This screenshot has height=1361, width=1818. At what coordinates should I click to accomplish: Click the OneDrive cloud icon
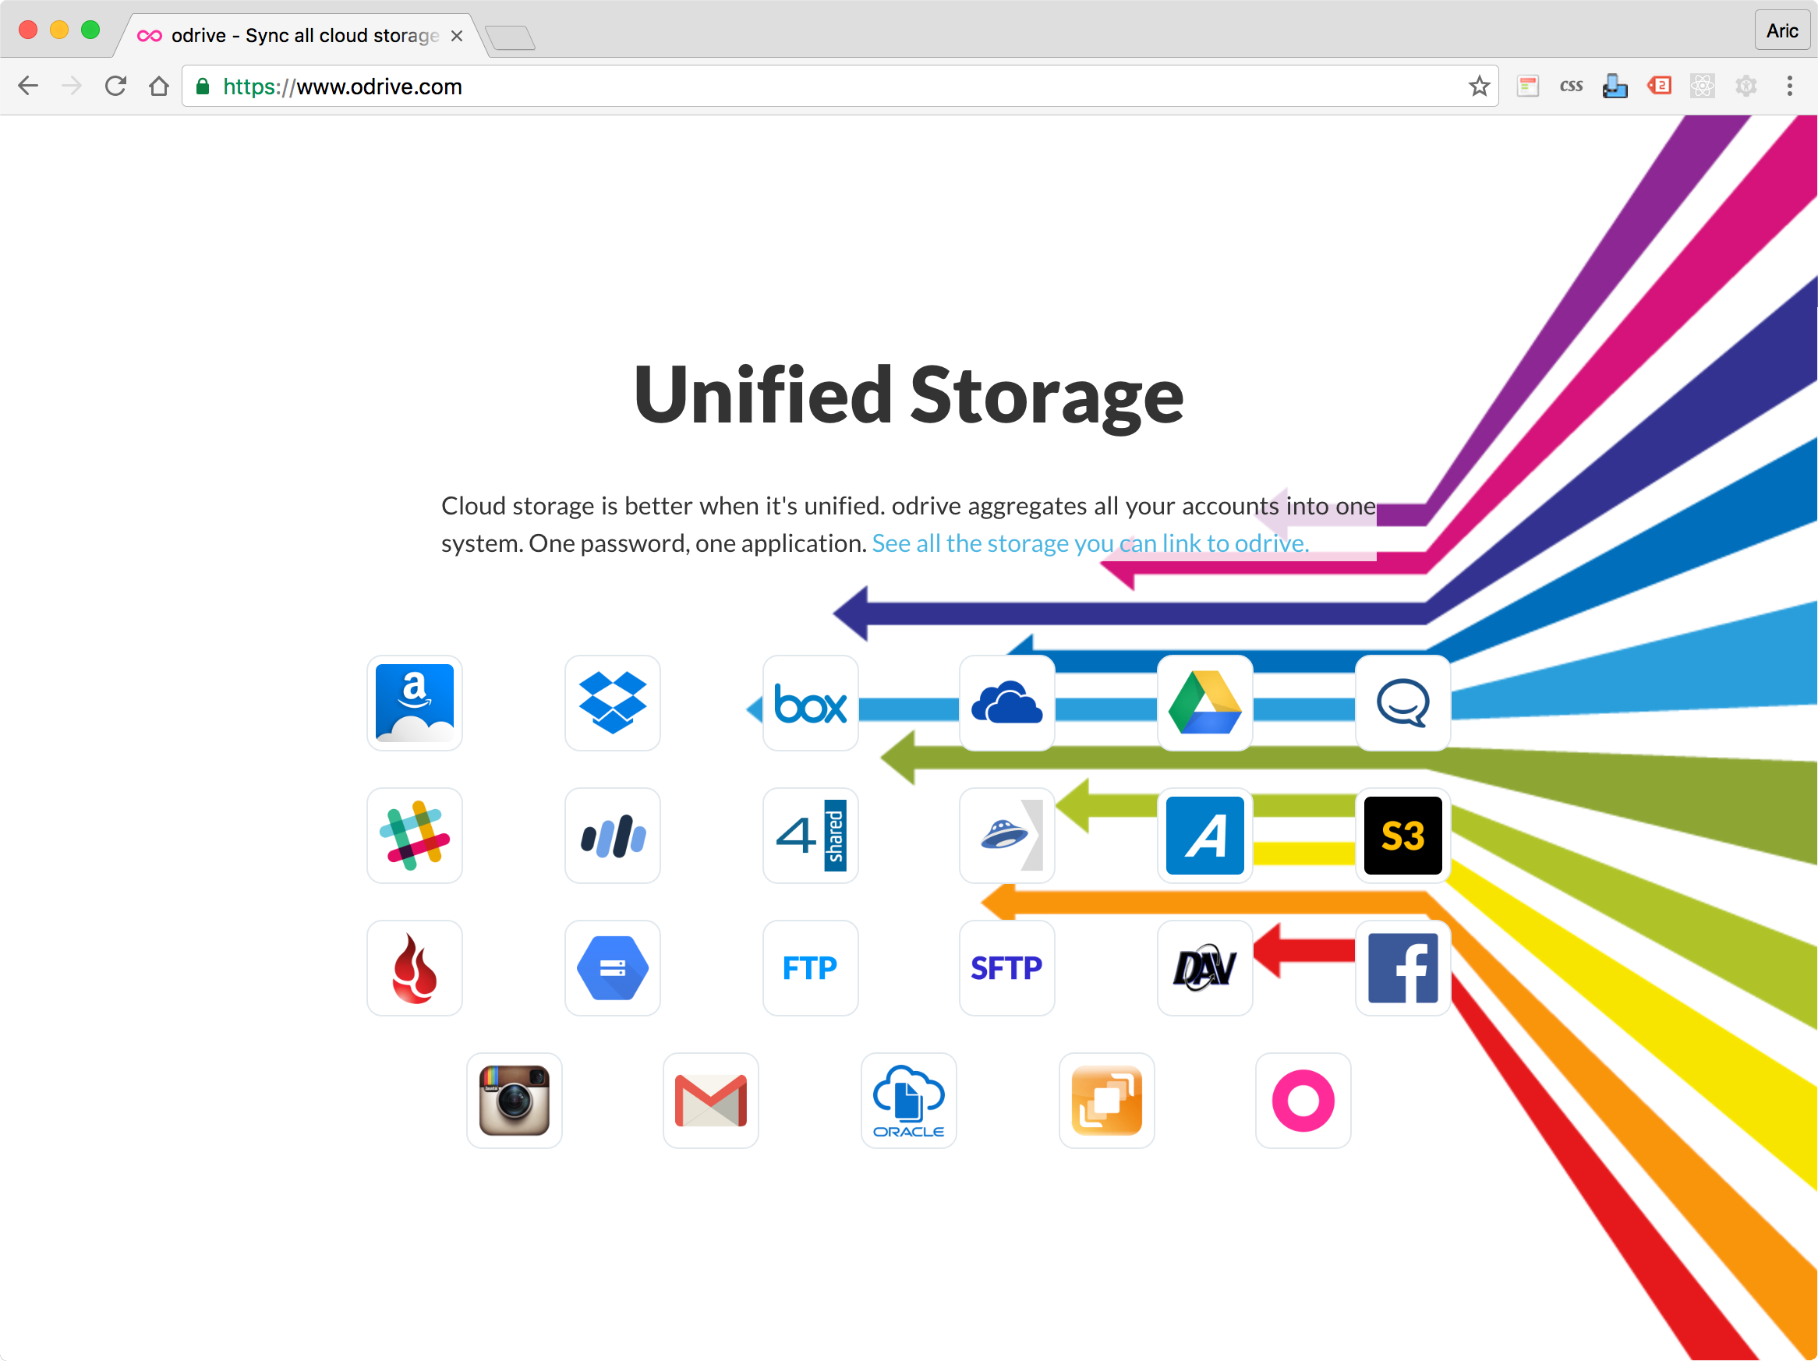(1006, 702)
